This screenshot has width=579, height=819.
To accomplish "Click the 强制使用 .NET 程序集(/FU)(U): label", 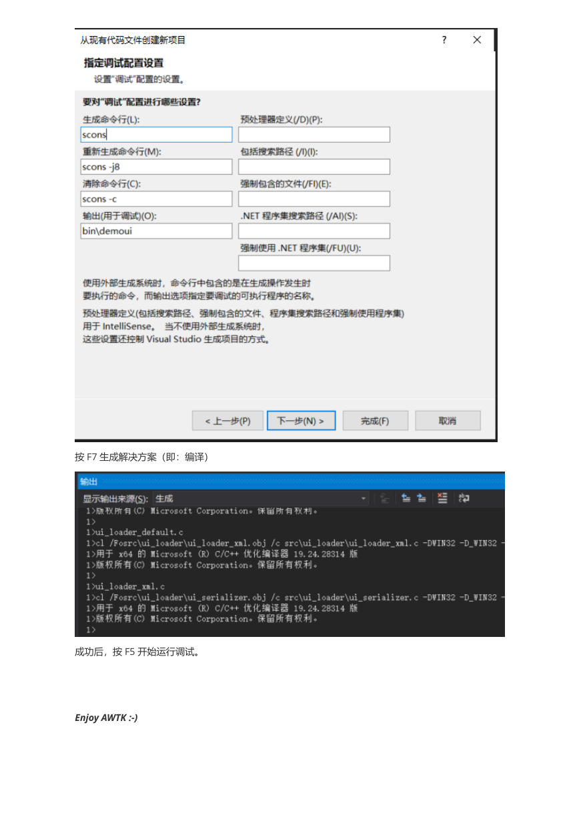I will pyautogui.click(x=301, y=247).
